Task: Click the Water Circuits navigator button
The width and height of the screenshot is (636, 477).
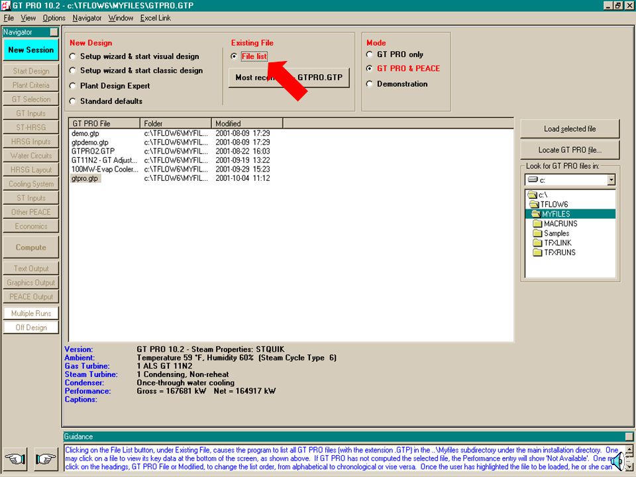Action: tap(31, 155)
